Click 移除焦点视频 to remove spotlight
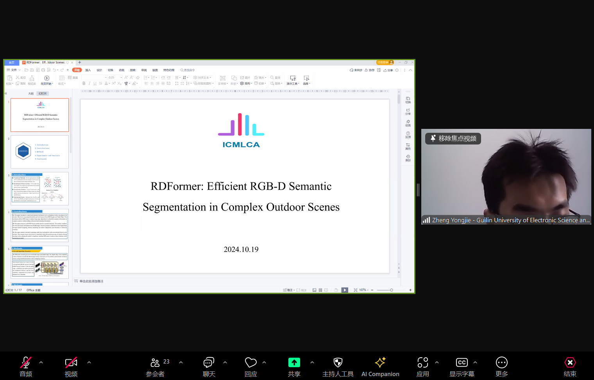Viewport: 594px width, 380px height. [453, 139]
